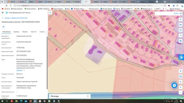Go back with the browser back arrow
The image size is (184, 103).
(2, 5)
